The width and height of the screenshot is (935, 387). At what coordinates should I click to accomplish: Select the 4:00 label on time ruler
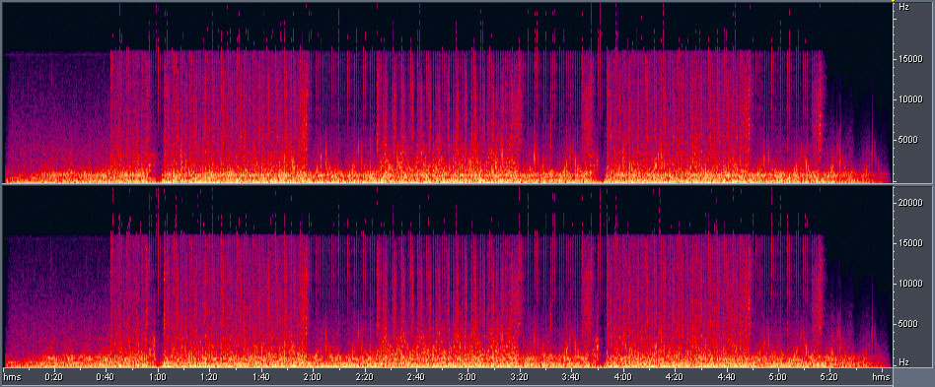point(623,376)
